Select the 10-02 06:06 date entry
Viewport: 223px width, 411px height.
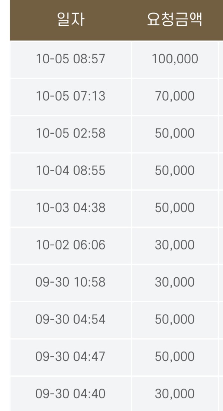(71, 245)
